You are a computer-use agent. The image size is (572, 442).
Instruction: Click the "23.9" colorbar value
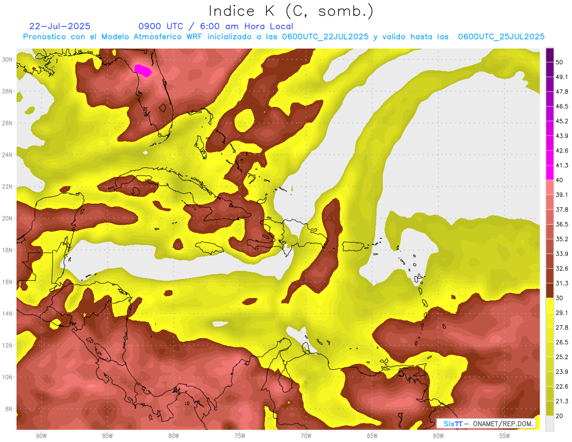point(562,371)
